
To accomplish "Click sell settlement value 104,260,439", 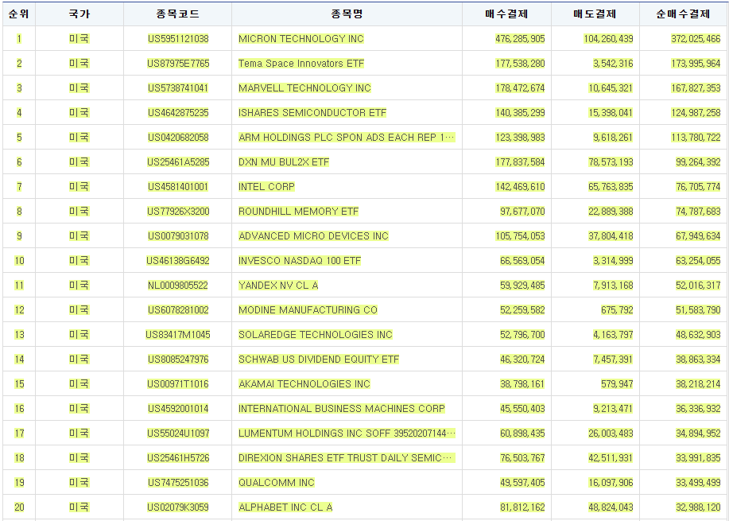I will tap(608, 39).
